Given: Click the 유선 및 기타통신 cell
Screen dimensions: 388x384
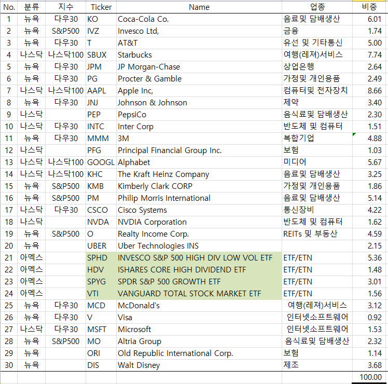Looking at the screenshot, I should click(x=317, y=43).
